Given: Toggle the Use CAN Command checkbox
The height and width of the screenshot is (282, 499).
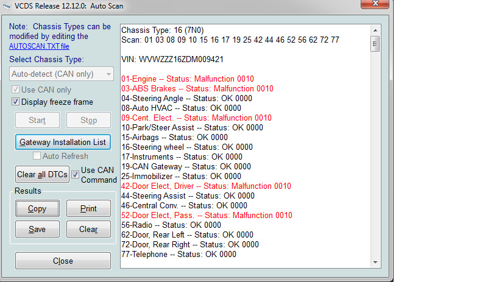Looking at the screenshot, I should (75, 174).
